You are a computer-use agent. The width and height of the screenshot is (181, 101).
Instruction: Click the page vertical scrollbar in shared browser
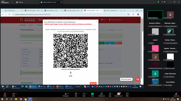(x=143, y=25)
